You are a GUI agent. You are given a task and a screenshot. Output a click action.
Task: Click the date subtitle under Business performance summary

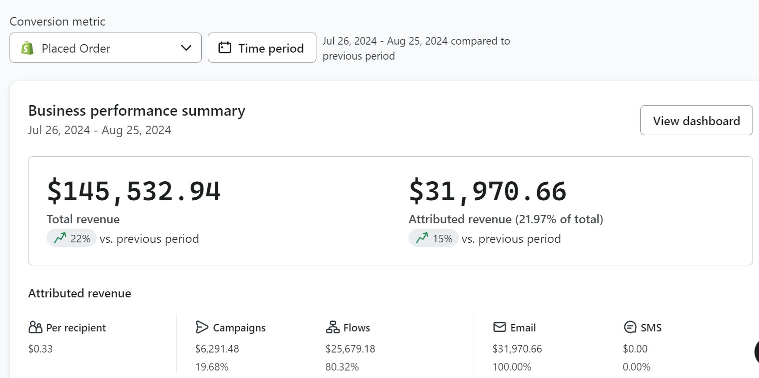point(100,131)
